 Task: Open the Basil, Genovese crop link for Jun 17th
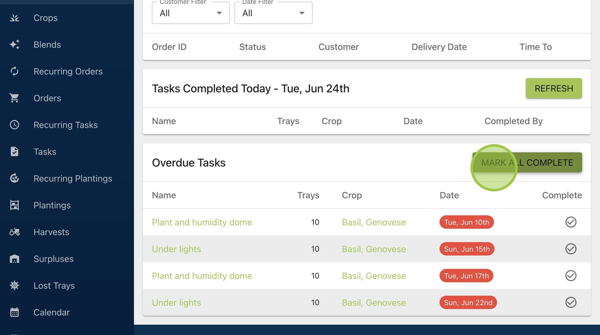click(374, 276)
